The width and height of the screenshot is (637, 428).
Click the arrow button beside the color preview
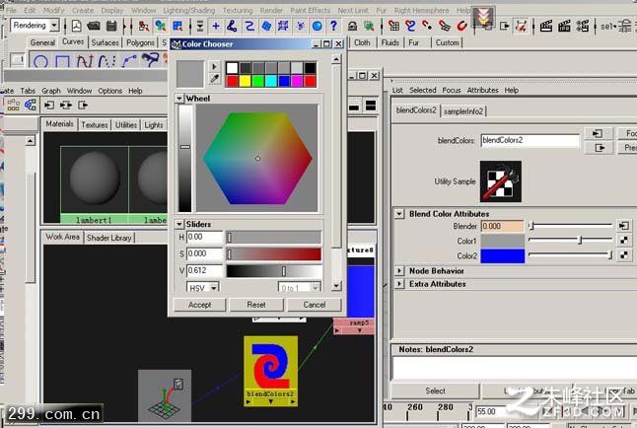coord(214,66)
